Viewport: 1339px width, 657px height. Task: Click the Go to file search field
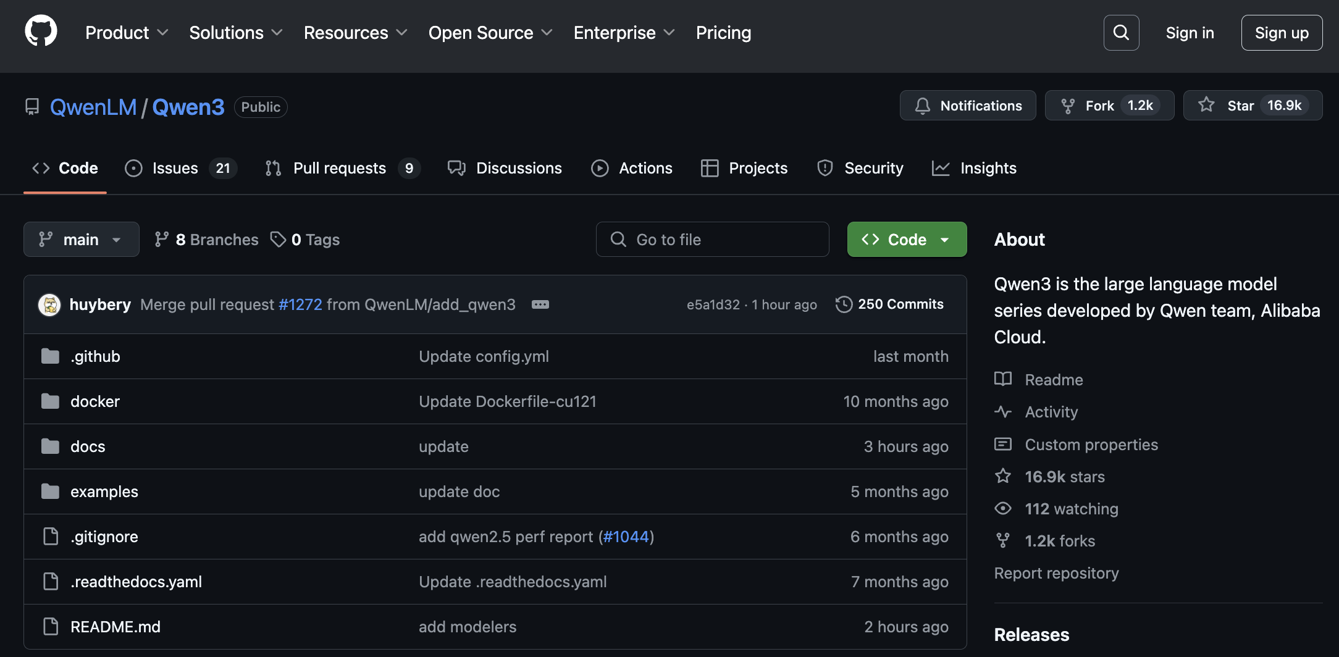[712, 240]
